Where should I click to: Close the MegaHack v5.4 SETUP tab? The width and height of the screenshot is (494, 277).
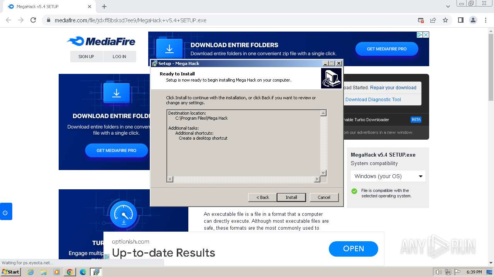(90, 7)
